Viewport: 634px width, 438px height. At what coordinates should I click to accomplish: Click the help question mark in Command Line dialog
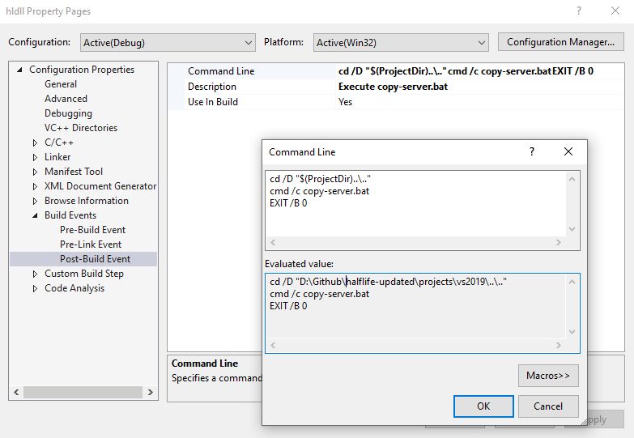click(x=532, y=151)
